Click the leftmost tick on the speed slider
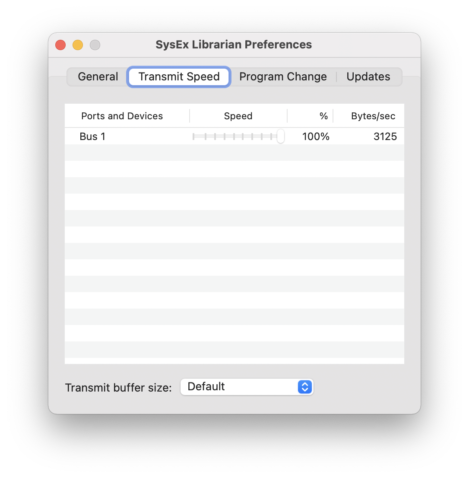Screen dimensions: 469x478 point(193,136)
